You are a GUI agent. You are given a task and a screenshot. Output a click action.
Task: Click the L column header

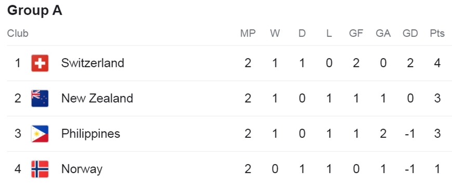pos(329,33)
